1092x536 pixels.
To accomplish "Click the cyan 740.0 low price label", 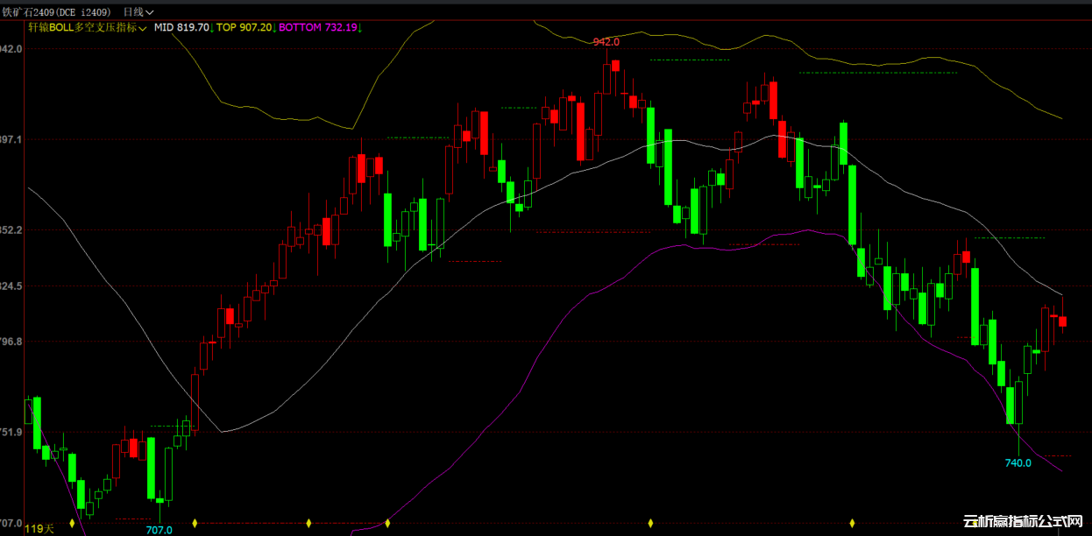I will pos(1018,462).
